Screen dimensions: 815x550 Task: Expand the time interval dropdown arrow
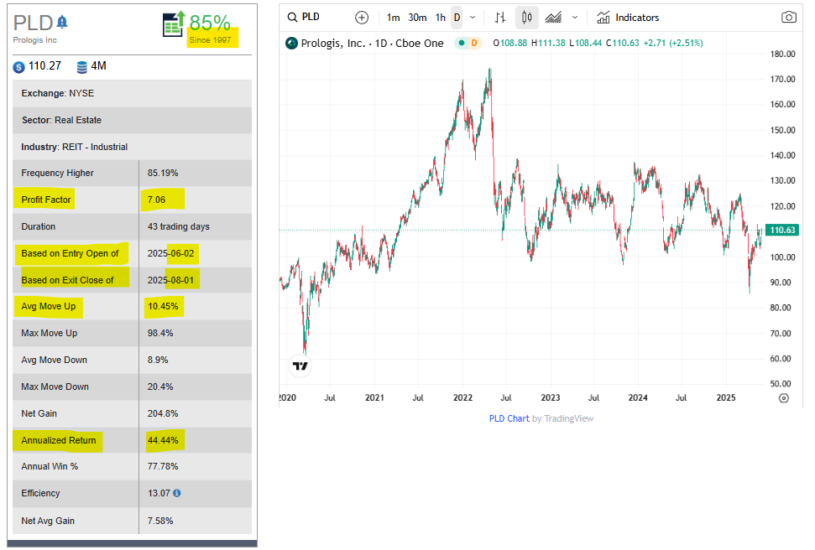473,18
